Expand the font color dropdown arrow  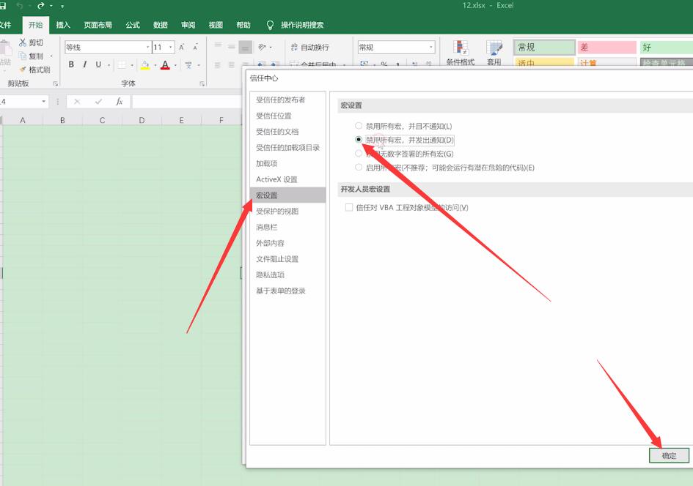[x=175, y=65]
